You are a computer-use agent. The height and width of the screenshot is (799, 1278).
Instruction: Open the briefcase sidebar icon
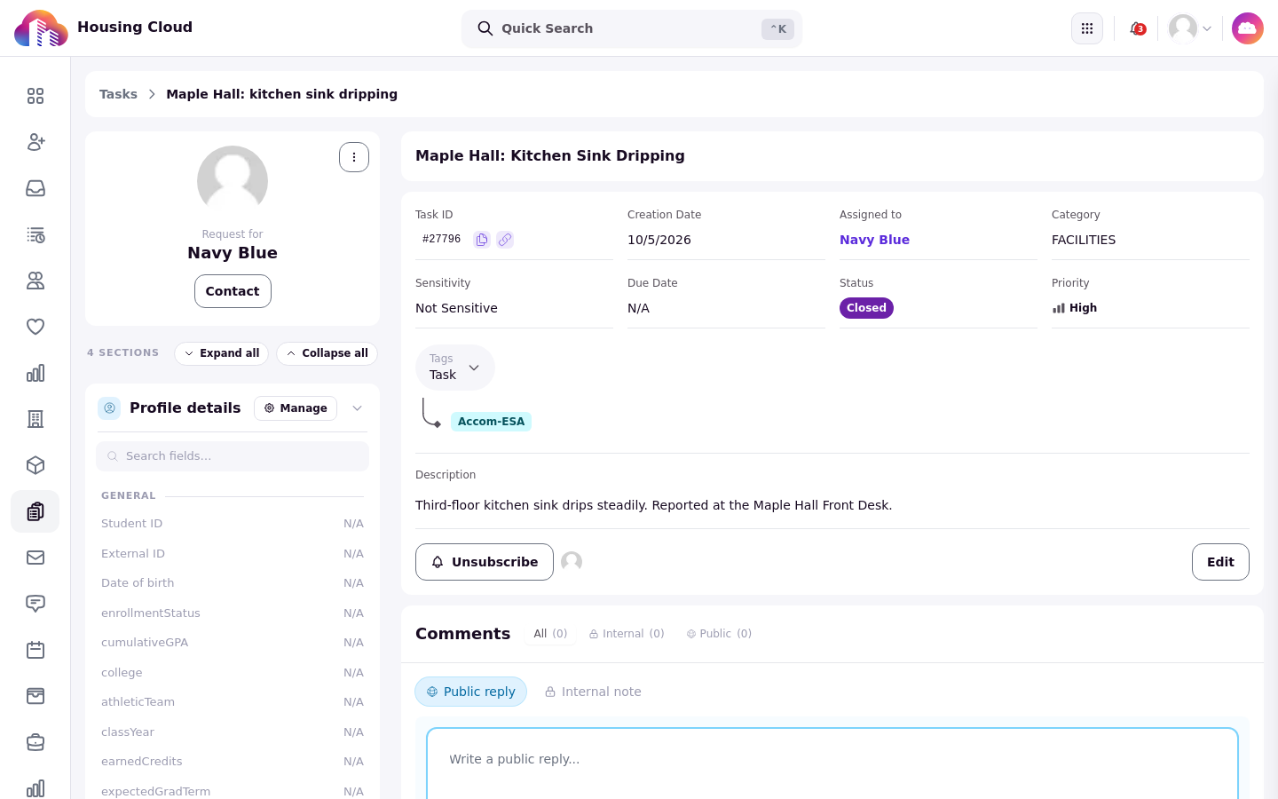point(35,742)
